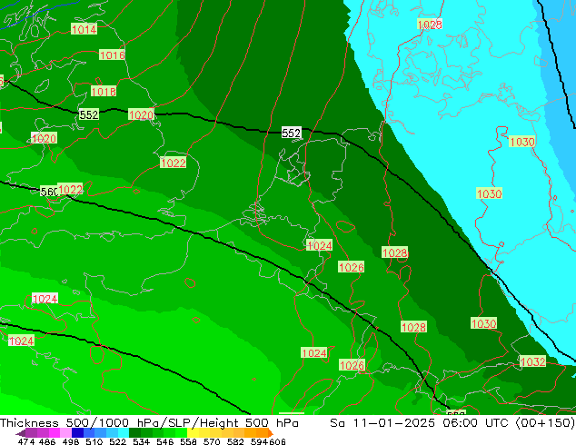
Task: Click the orange arrow at the legend's right end
Action: pyautogui.click(x=271, y=432)
